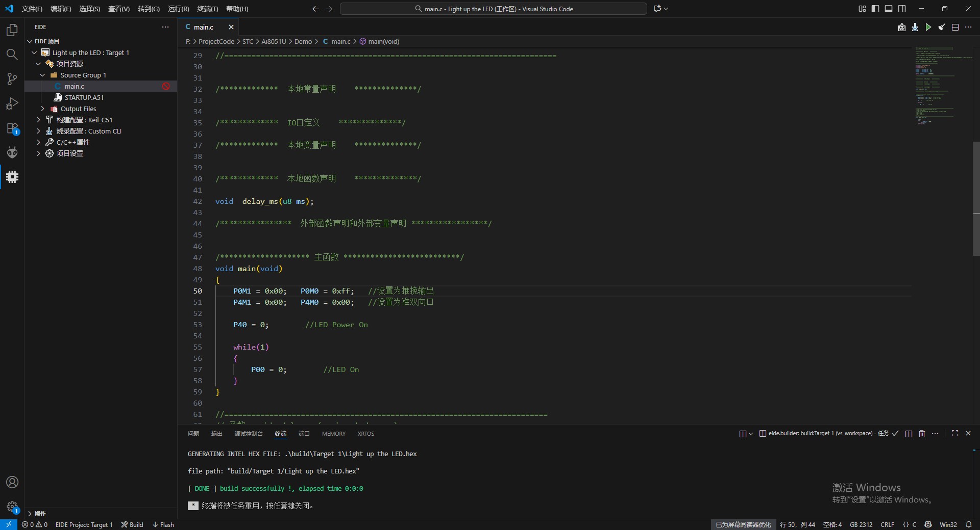Click the split editor icon
The image size is (980, 530).
[x=955, y=27]
